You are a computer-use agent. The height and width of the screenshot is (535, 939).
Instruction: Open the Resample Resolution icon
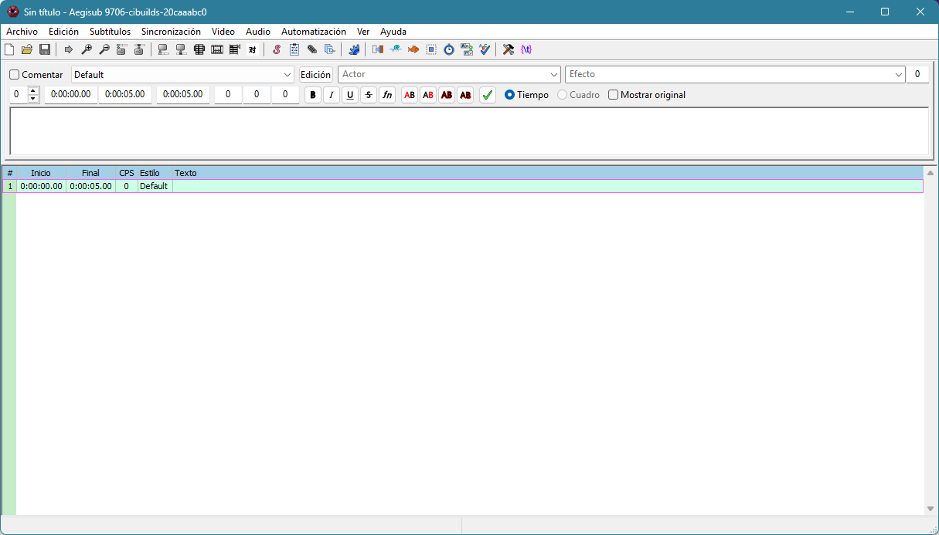click(x=430, y=49)
